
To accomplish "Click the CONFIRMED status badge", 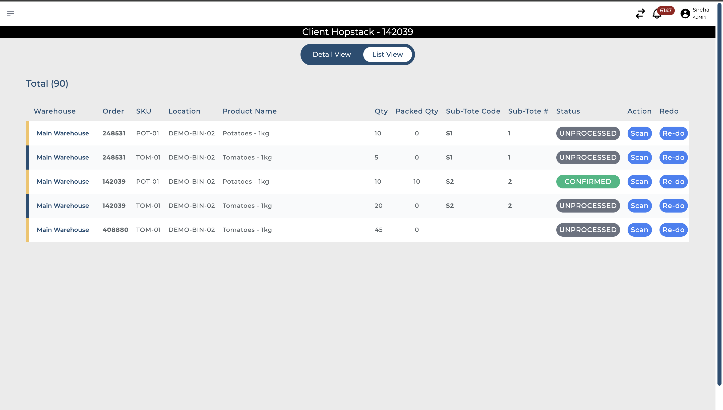I will (x=588, y=182).
